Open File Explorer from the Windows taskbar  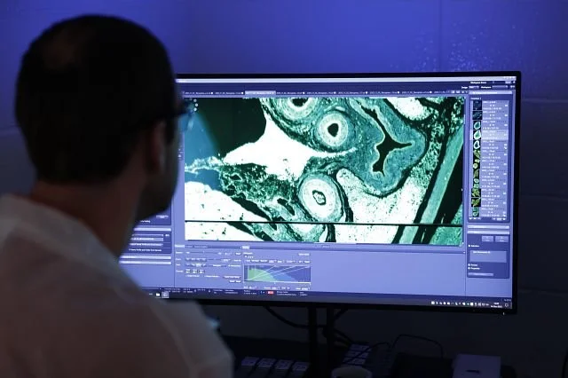click(158, 295)
